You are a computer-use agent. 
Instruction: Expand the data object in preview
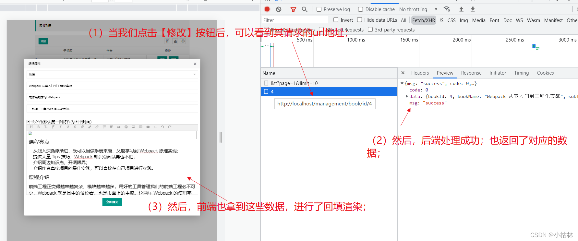pyautogui.click(x=407, y=96)
